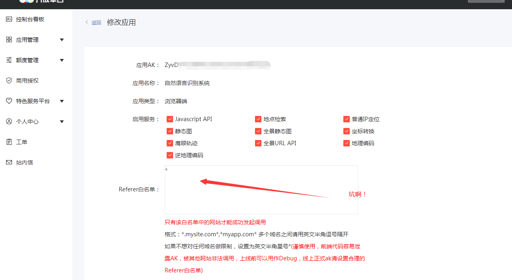Image resolution: width=512 pixels, height=280 pixels.
Task: Uncheck the 坐标转换 service
Action: click(x=346, y=131)
